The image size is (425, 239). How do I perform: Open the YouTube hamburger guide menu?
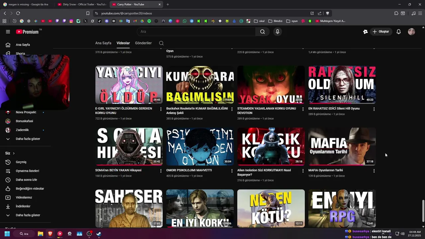8,32
